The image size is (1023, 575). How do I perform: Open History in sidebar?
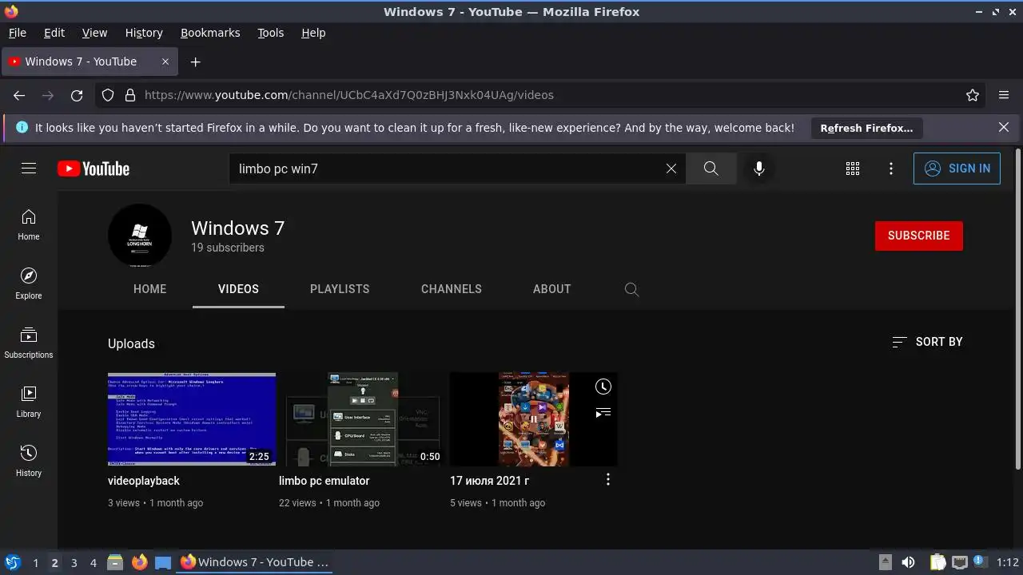click(x=29, y=462)
